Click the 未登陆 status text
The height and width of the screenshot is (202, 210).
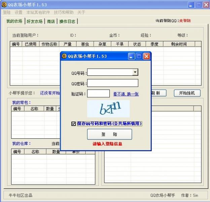[x=185, y=21]
